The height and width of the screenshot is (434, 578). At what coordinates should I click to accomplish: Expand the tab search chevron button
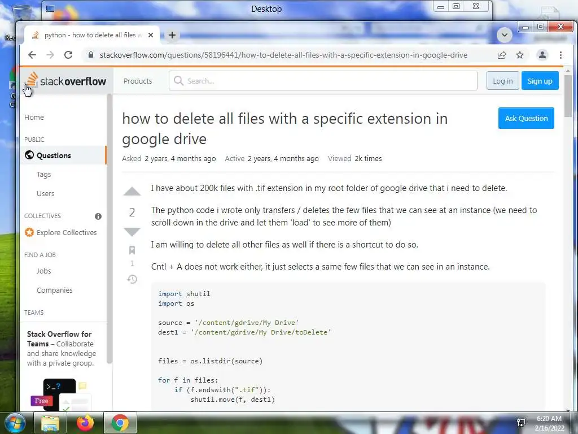click(x=505, y=36)
